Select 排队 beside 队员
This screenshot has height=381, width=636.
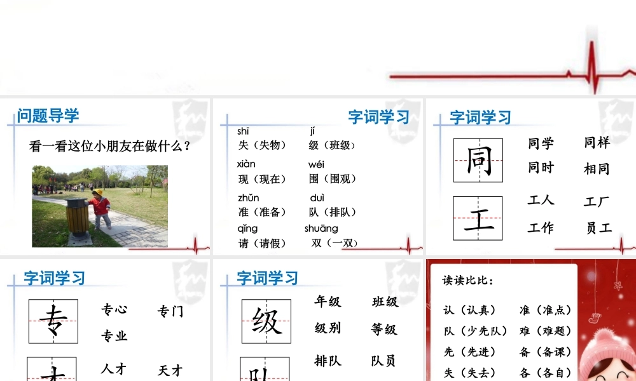[328, 360]
